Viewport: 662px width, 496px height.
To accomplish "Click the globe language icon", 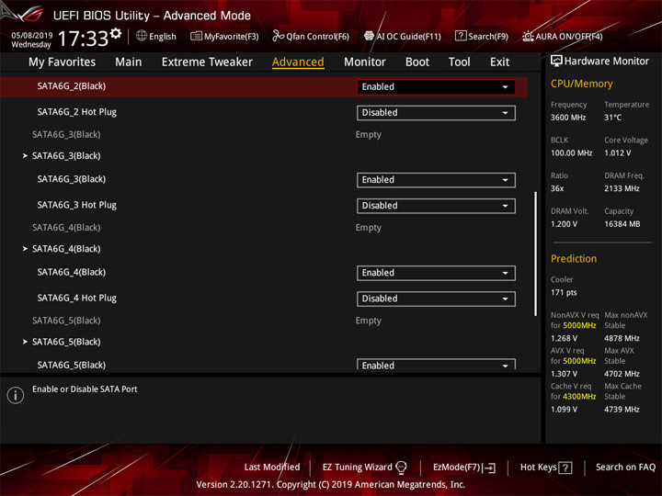I will (142, 36).
